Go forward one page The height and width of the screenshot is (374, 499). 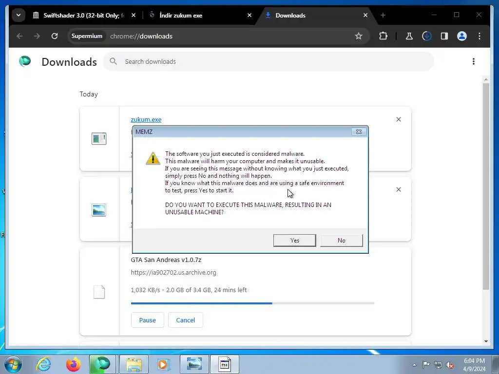click(37, 36)
